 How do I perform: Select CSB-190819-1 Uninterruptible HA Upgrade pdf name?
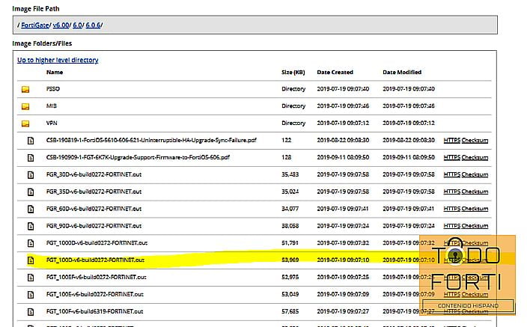151,140
